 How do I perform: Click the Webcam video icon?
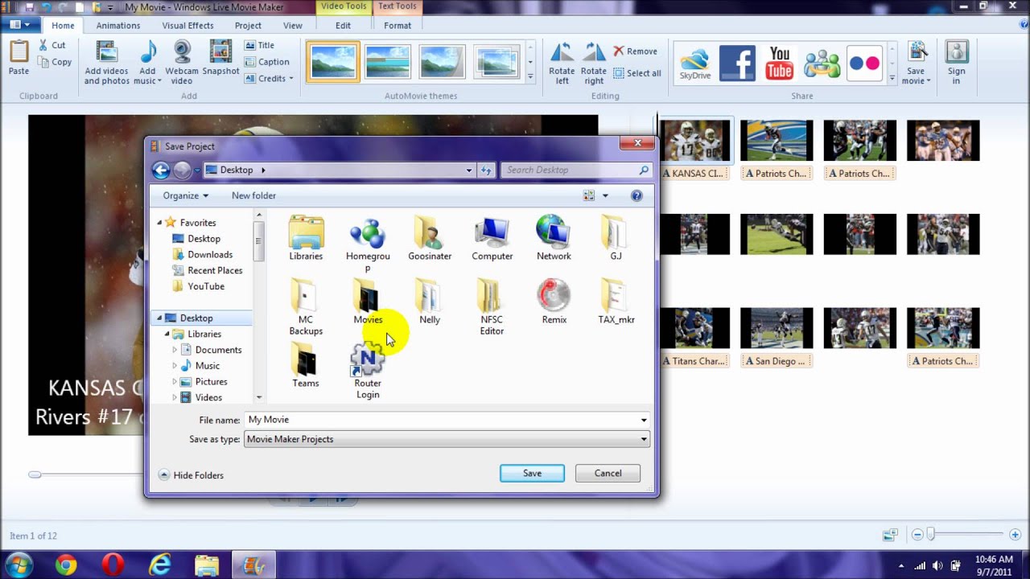(182, 53)
